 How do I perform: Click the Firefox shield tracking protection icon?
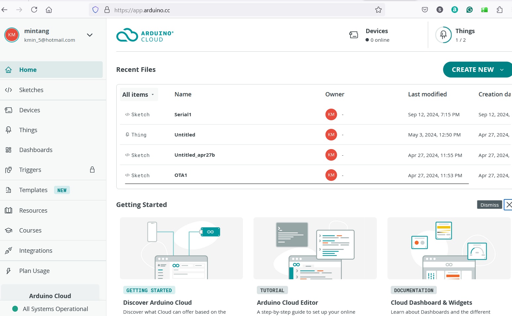(x=95, y=10)
